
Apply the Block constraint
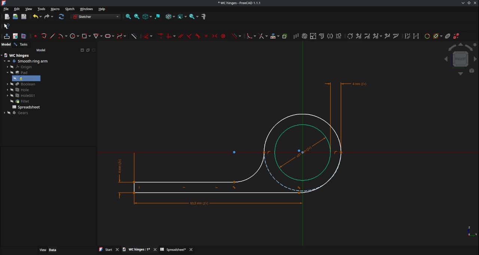(223, 36)
